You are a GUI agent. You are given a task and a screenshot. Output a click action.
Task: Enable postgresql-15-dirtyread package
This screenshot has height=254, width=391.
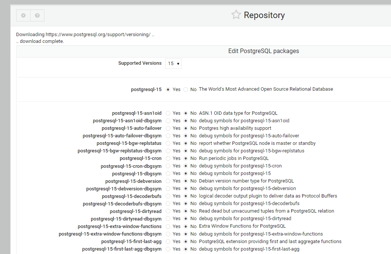(x=167, y=211)
